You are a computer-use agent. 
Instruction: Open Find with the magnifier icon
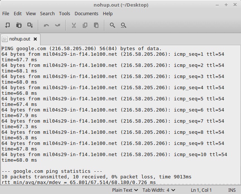[113, 25]
